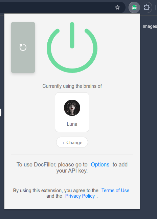This screenshot has height=219, width=157.
Task: Open the Options link for API key
Action: coord(100,164)
